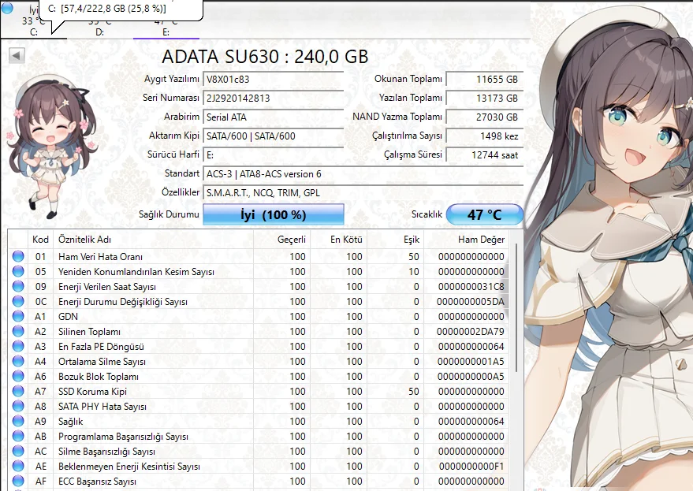Click the 47 °C temperature button

point(484,215)
